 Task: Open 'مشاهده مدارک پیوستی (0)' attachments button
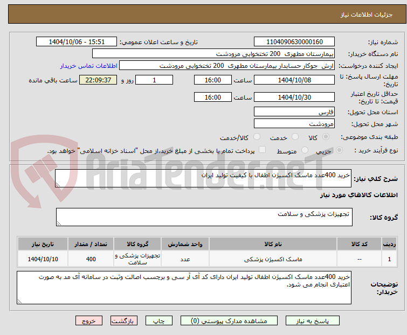(229, 321)
